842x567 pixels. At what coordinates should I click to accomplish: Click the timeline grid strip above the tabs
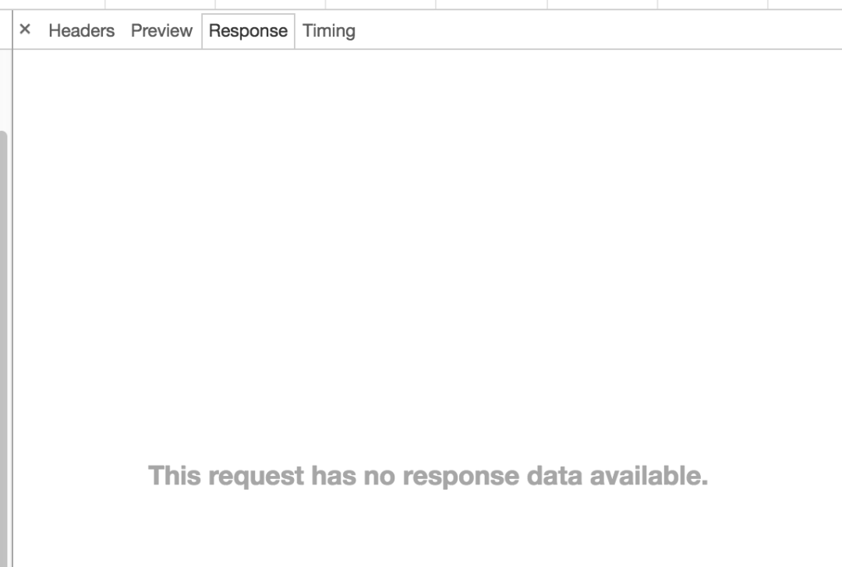click(x=421, y=5)
